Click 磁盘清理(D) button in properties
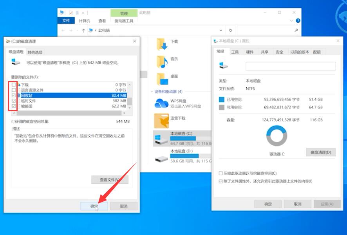This screenshot has width=347, height=235. click(x=321, y=152)
